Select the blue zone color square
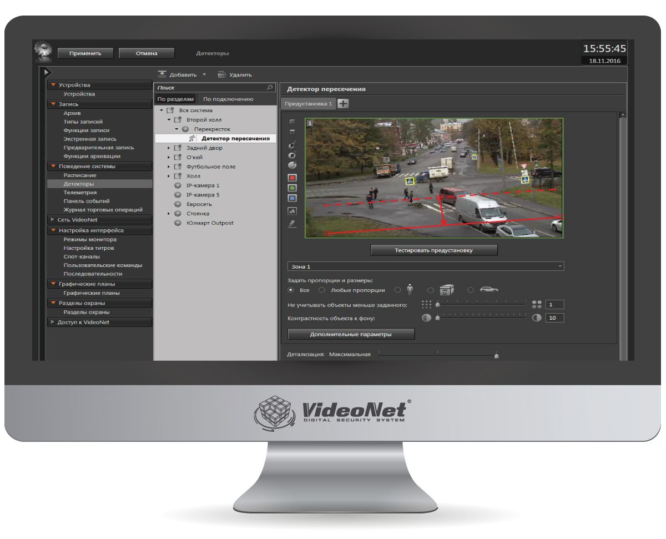Viewport: 666px width, 539px height. point(292,198)
